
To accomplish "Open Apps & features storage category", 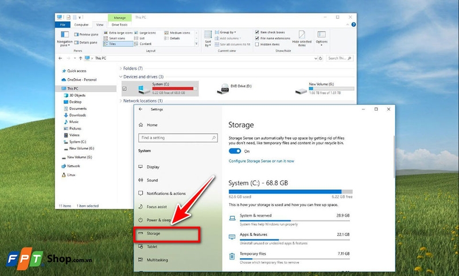I will click(289, 239).
